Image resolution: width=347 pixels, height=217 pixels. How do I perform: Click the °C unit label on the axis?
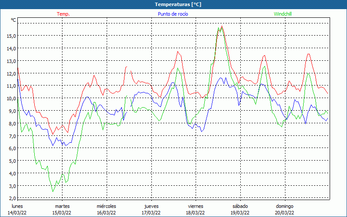click(13, 20)
